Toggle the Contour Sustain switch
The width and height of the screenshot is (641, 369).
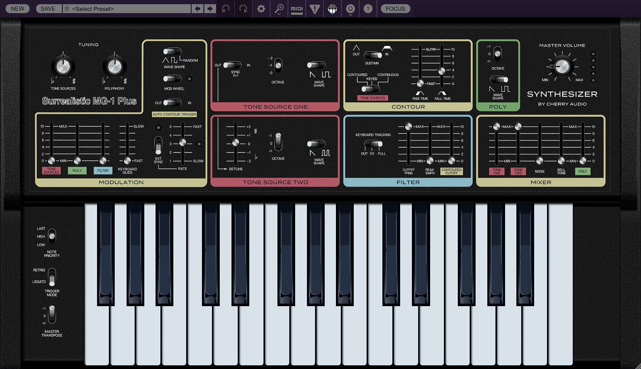point(373,55)
